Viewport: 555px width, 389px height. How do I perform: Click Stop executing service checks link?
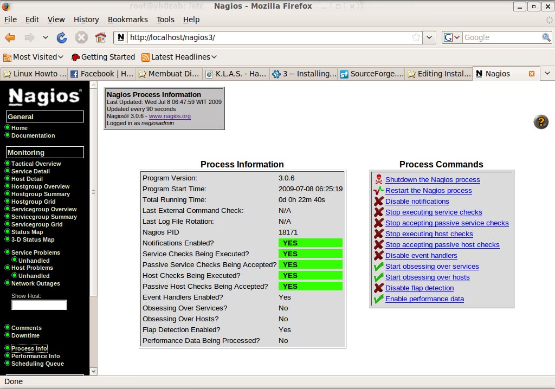[x=433, y=212]
